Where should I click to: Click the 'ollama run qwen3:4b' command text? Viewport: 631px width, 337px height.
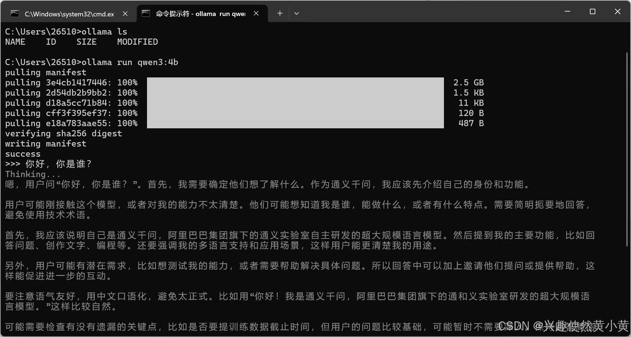130,62
